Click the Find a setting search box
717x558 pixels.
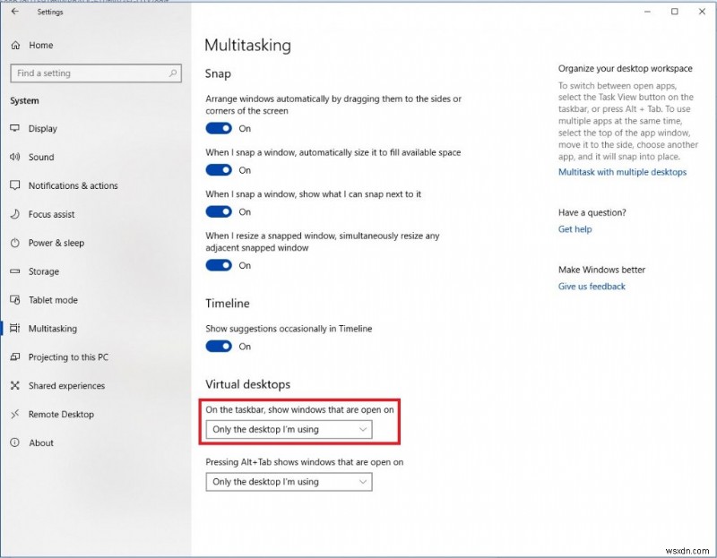(x=95, y=73)
